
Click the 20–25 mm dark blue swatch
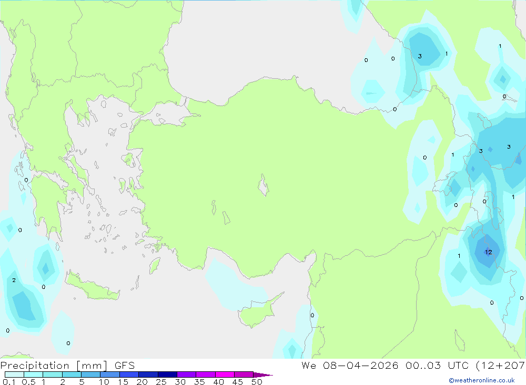(148, 374)
